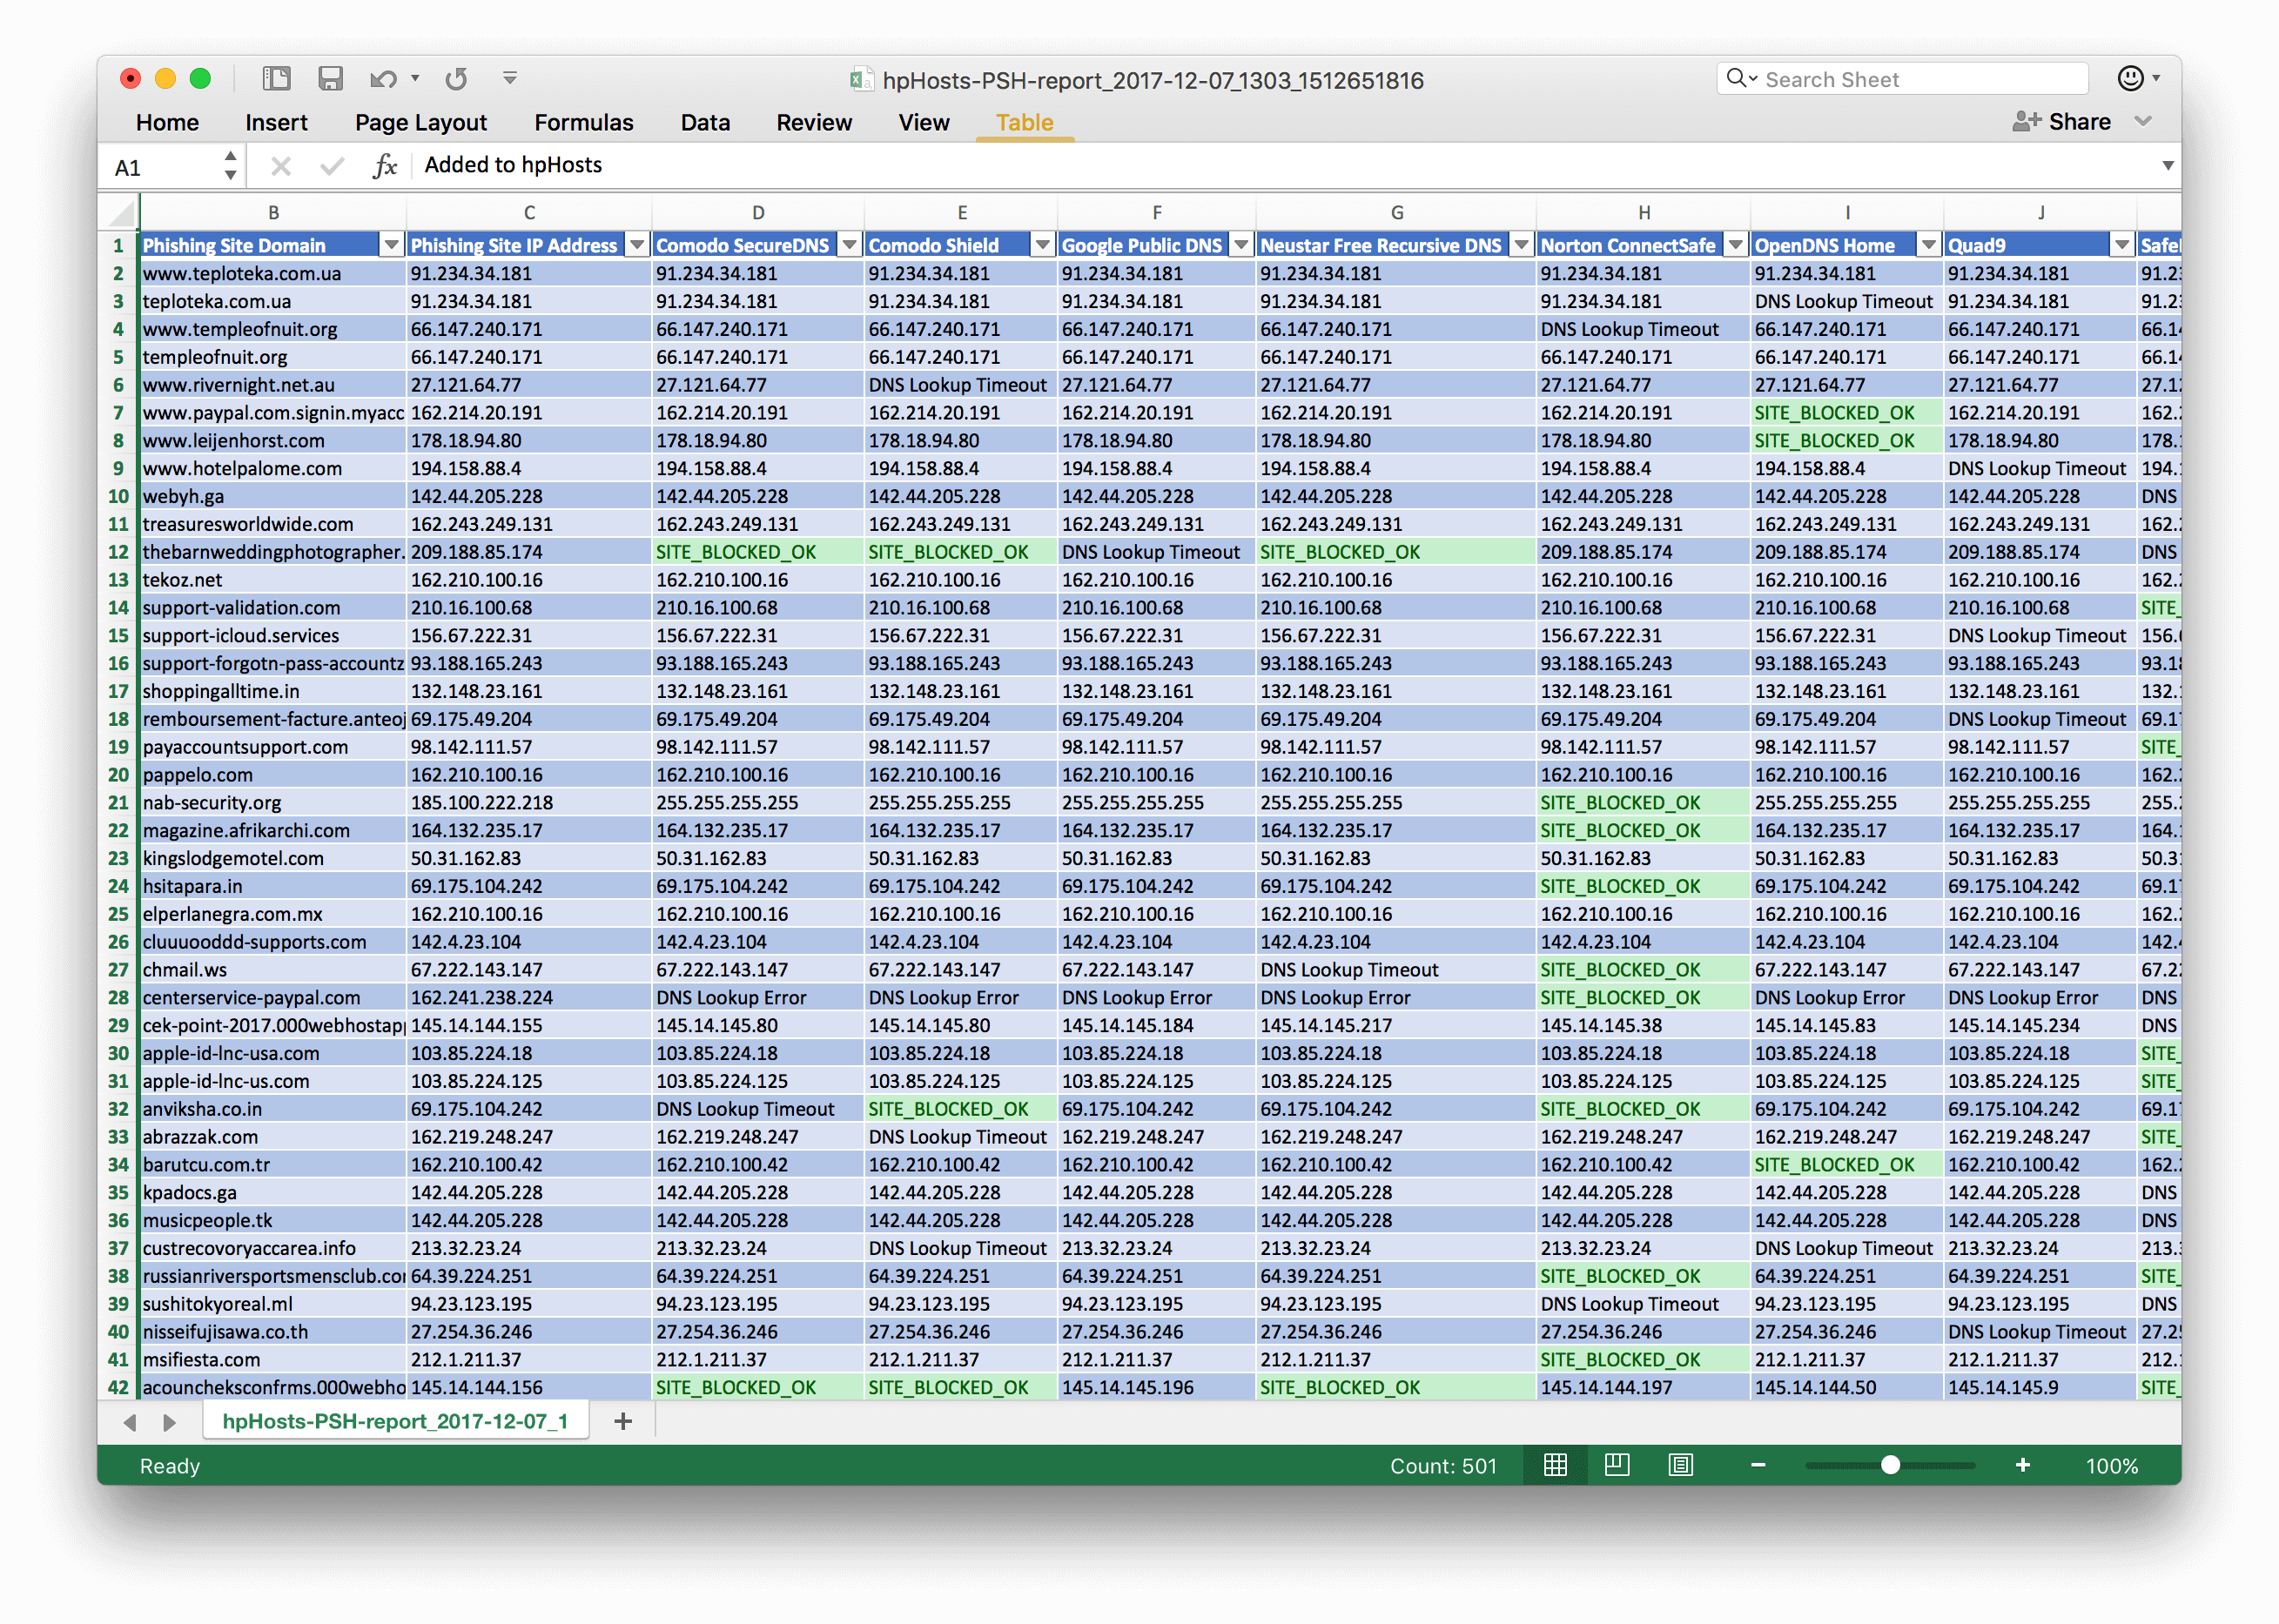Open Comodo SecureDNS filter dropdown
This screenshot has height=1624, width=2279.
pos(850,245)
